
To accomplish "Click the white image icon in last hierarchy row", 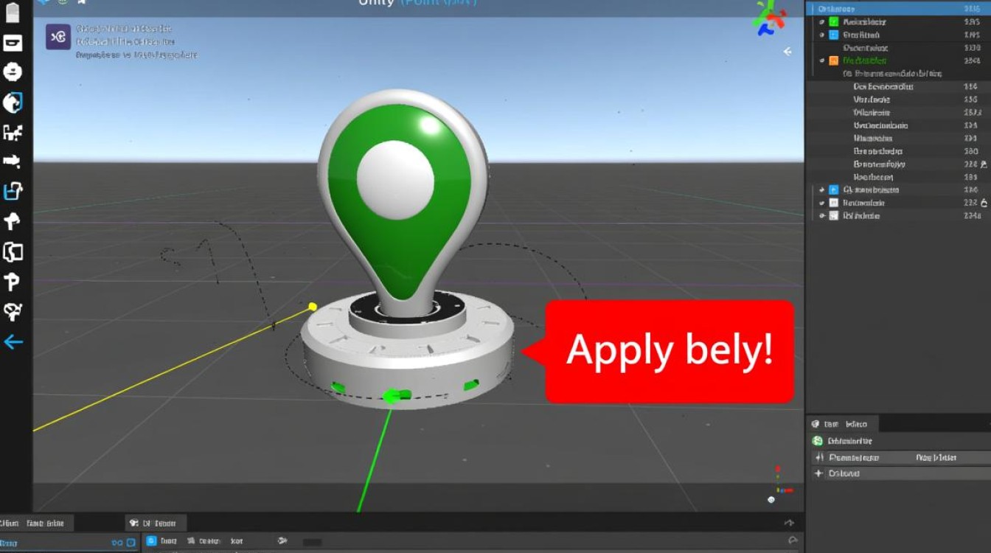I will (x=833, y=216).
